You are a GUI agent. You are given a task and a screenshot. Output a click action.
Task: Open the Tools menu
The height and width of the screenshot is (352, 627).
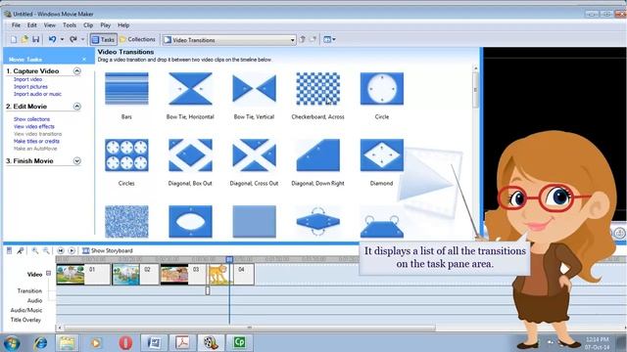coord(70,25)
